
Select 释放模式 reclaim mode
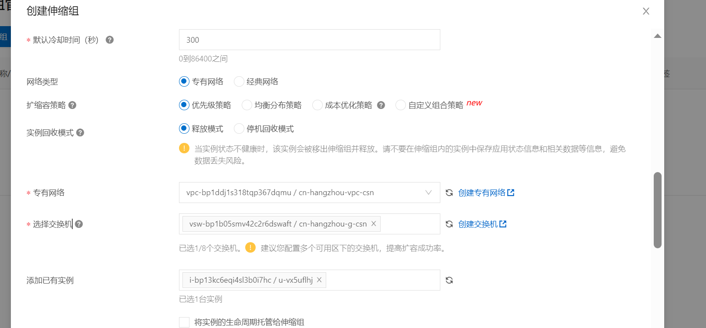pyautogui.click(x=184, y=128)
